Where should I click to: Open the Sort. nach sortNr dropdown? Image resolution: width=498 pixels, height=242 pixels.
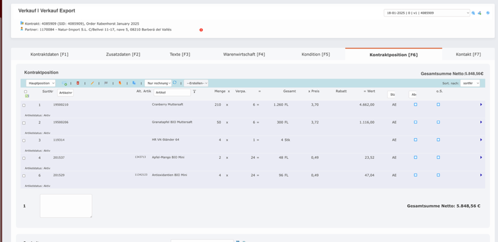tap(470, 83)
